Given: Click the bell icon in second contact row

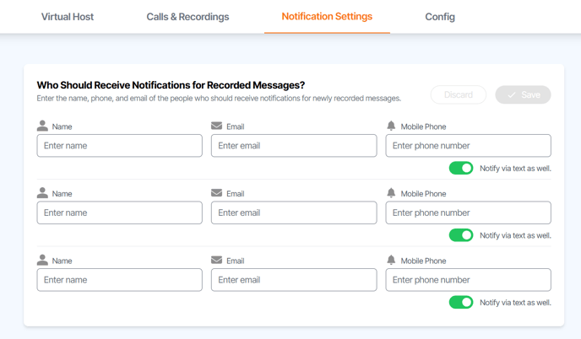Looking at the screenshot, I should click(x=391, y=193).
